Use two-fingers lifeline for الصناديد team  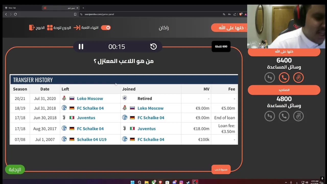point(298,116)
